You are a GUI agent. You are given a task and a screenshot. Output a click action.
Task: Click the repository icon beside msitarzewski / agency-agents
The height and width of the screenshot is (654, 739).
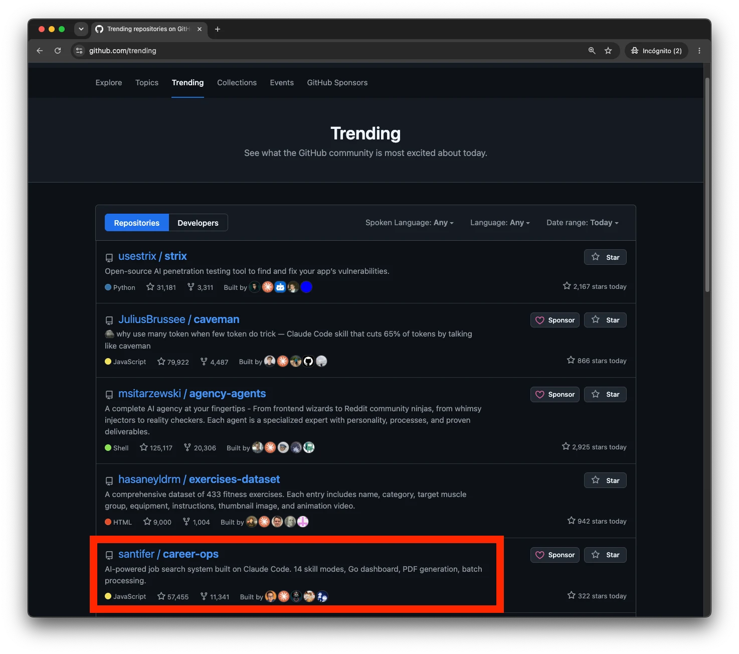(109, 395)
